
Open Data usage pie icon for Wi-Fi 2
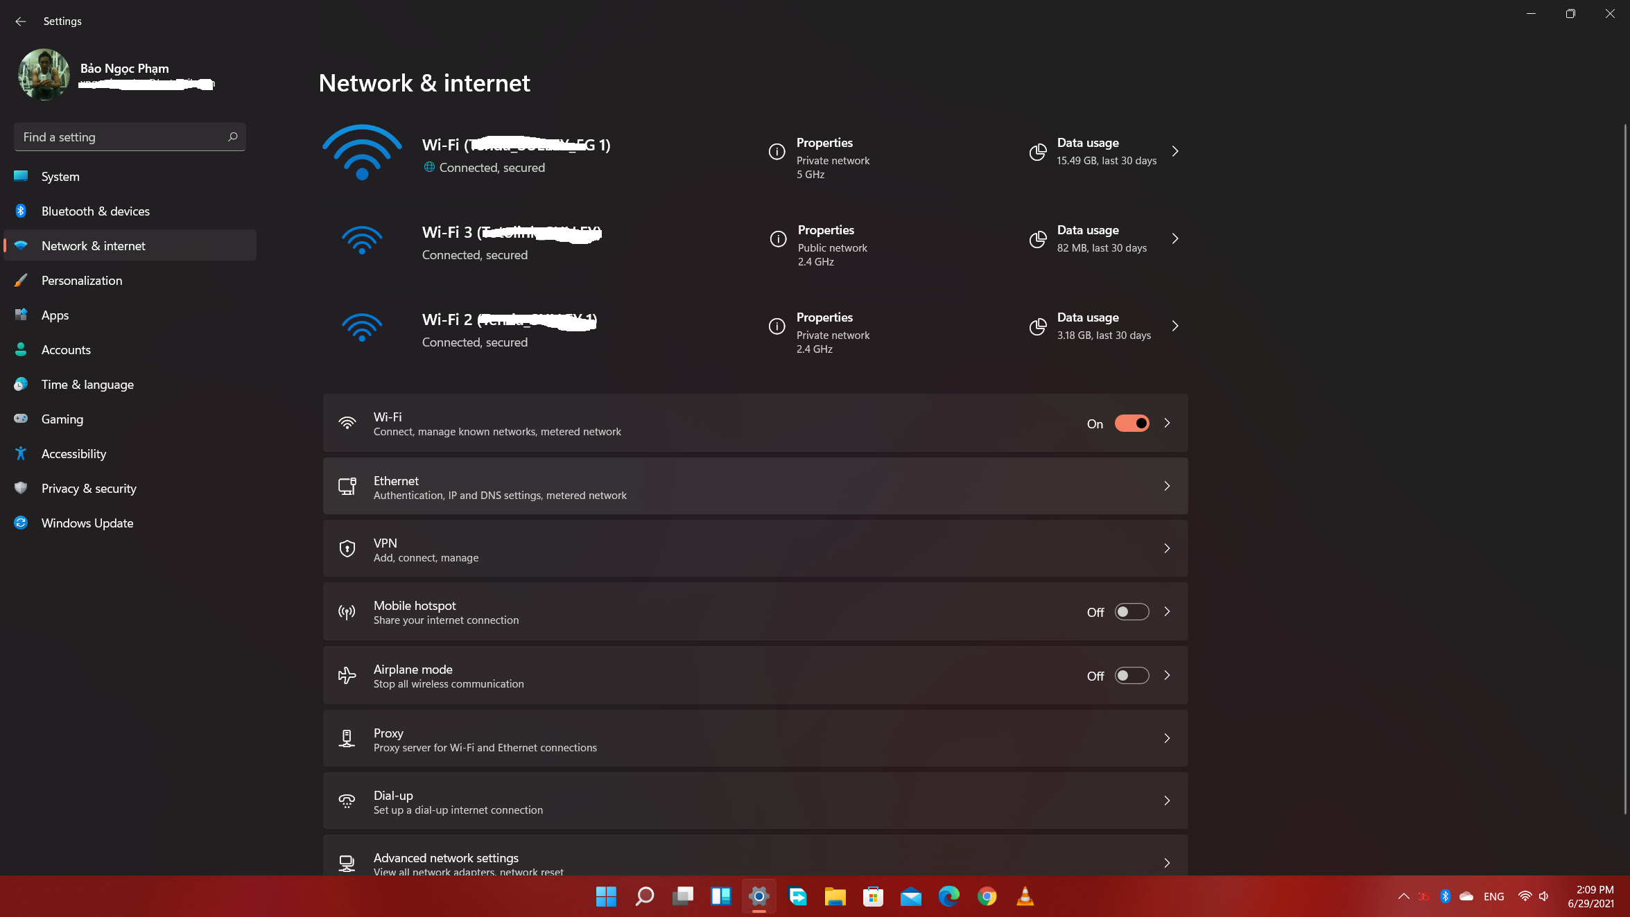point(1038,326)
